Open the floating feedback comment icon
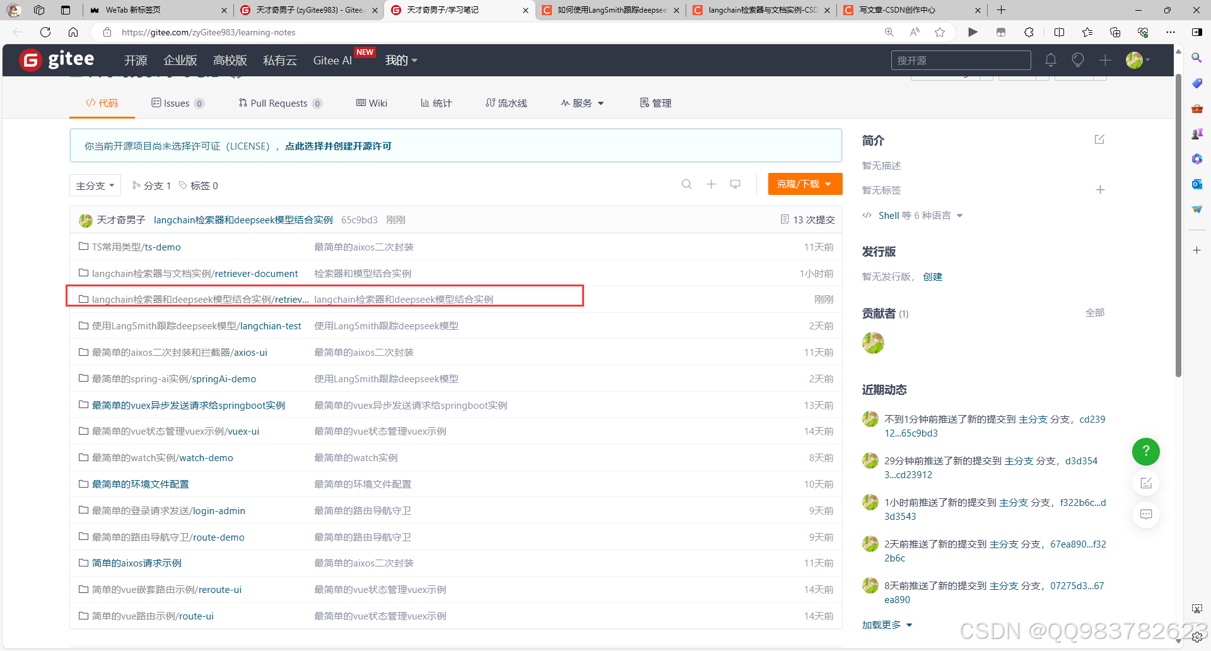This screenshot has height=651, width=1211. point(1146,514)
